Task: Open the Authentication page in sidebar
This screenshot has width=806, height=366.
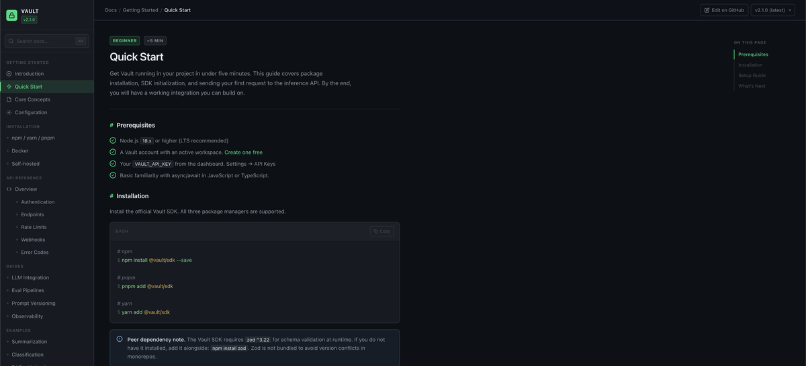Action: (x=38, y=202)
